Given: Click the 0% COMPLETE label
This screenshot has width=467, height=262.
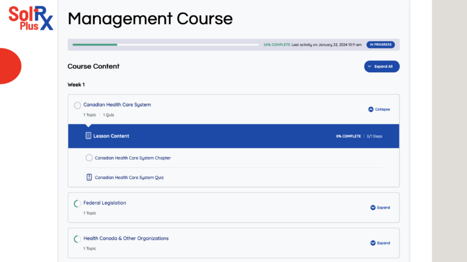Looking at the screenshot, I should coord(348,136).
